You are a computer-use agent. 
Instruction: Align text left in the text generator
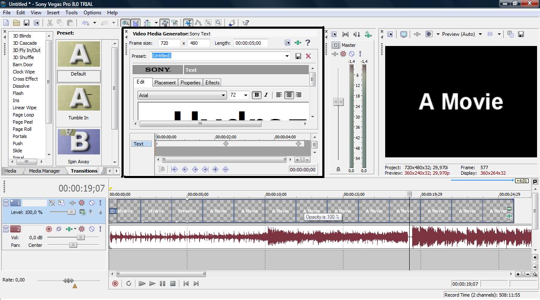tap(279, 95)
